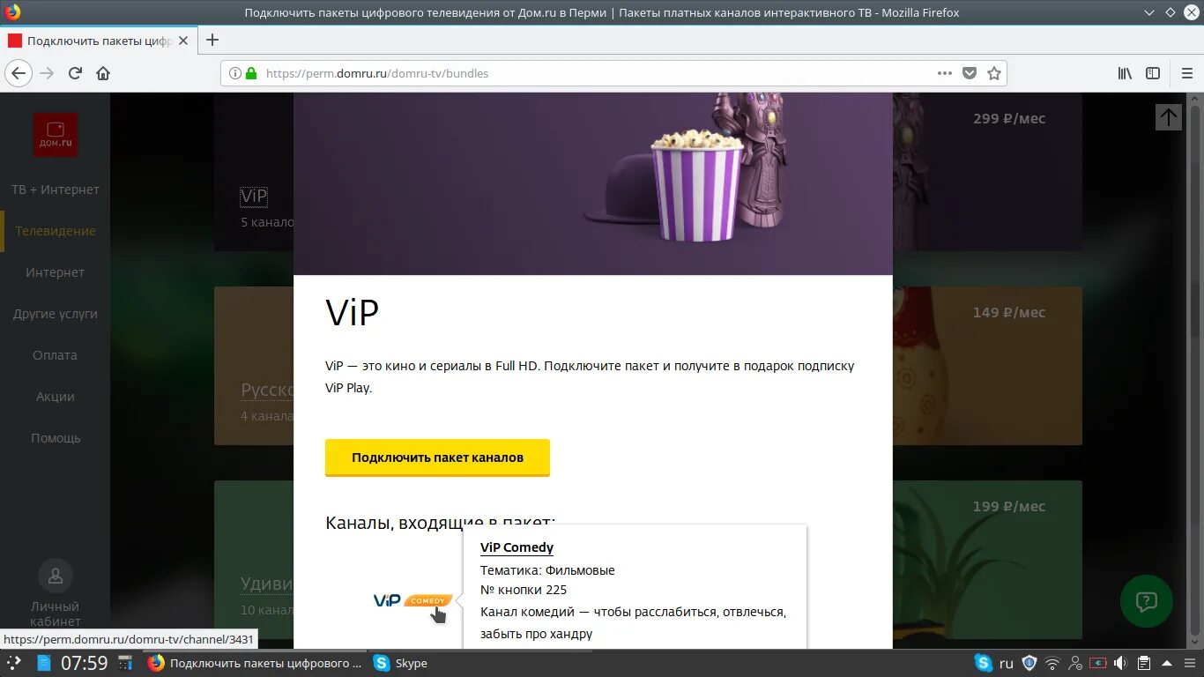Go to the Firefox home page icon
This screenshot has width=1204, height=677.
point(103,73)
